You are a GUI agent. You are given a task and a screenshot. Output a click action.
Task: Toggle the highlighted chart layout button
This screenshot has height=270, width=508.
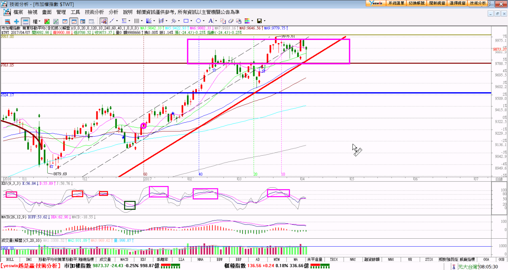pos(25,21)
